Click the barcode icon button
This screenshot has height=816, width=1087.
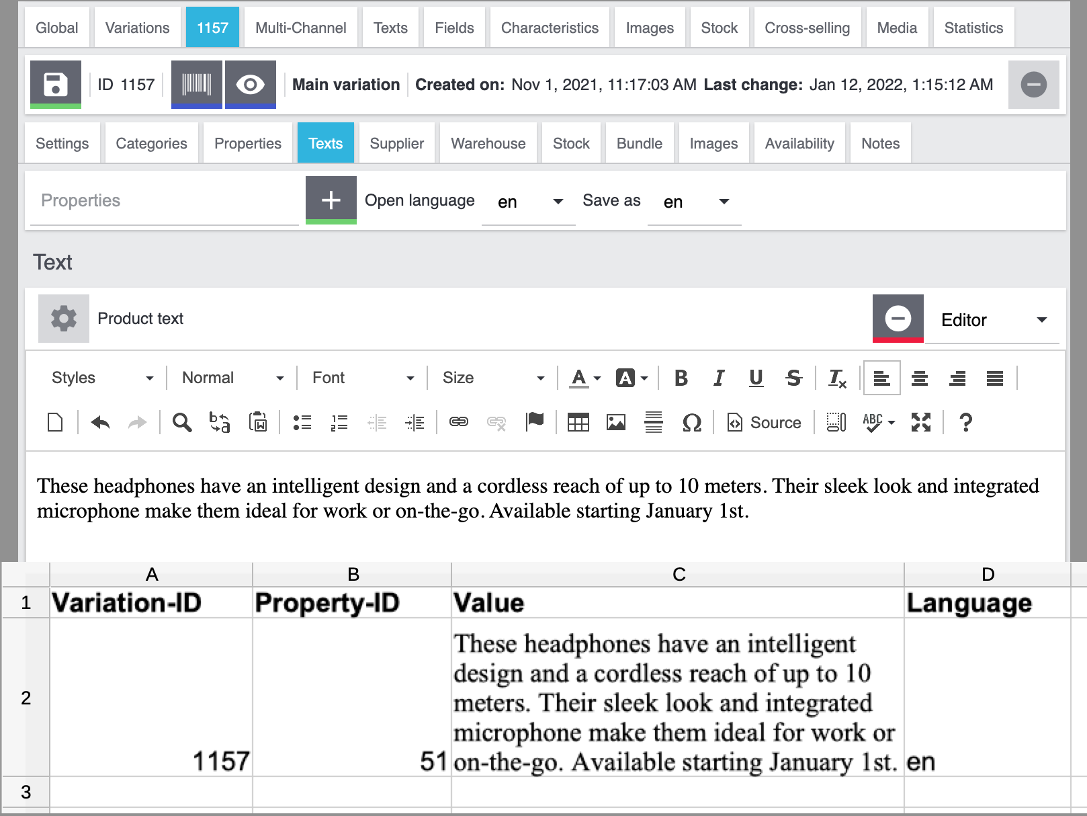[x=196, y=84]
